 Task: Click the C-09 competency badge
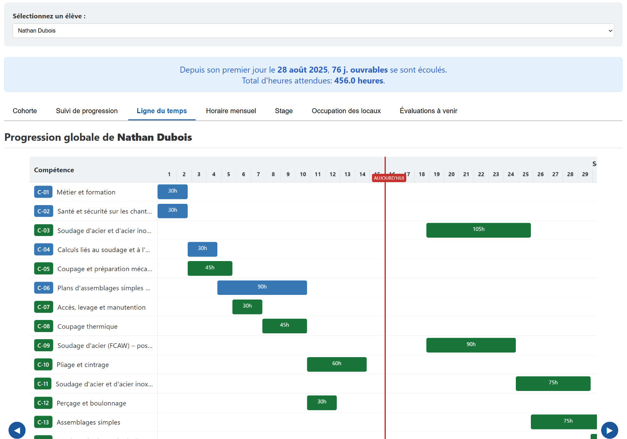pyautogui.click(x=43, y=345)
